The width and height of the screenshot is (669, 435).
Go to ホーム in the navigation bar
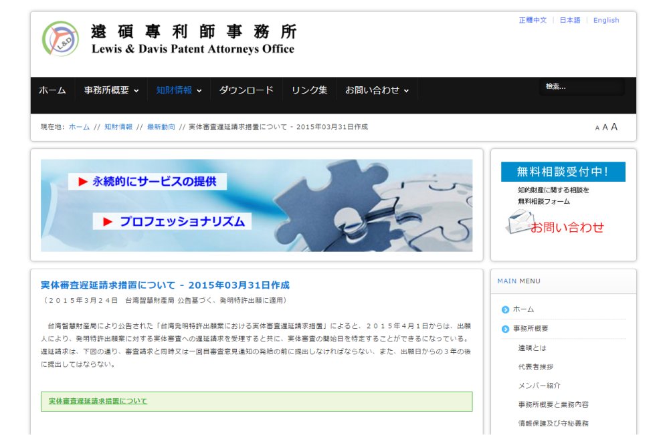52,90
